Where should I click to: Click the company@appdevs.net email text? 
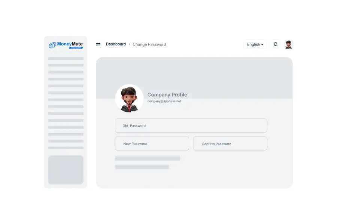164,101
